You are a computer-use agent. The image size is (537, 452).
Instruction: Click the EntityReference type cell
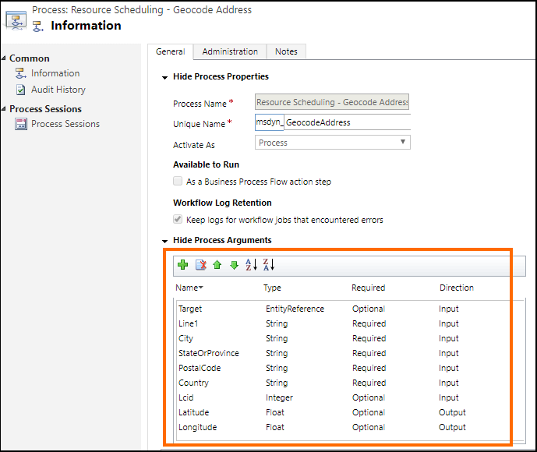(x=295, y=309)
